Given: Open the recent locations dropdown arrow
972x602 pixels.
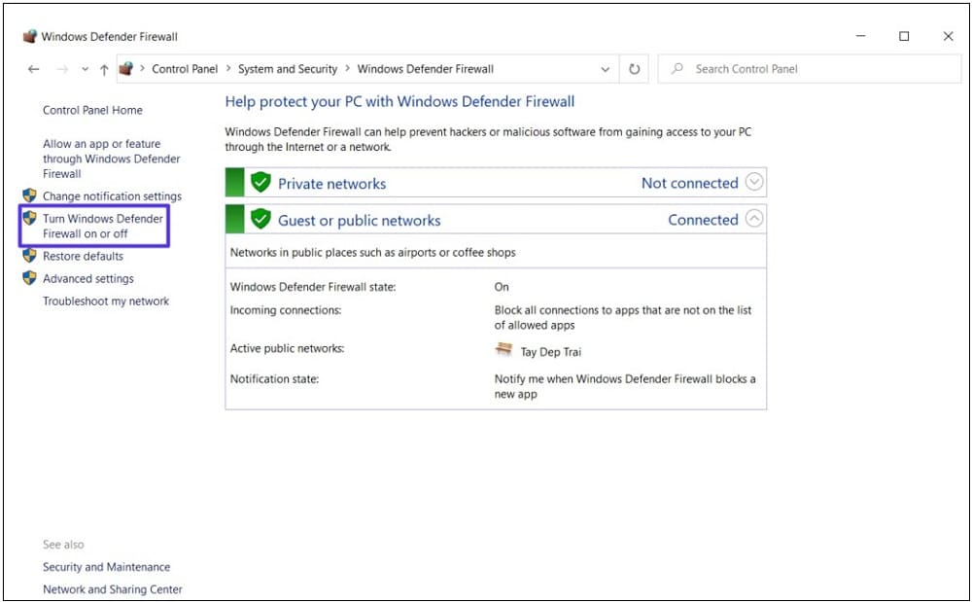Looking at the screenshot, I should 85,69.
